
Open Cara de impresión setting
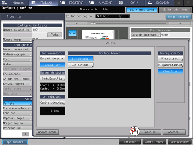pyautogui.click(x=146, y=35)
